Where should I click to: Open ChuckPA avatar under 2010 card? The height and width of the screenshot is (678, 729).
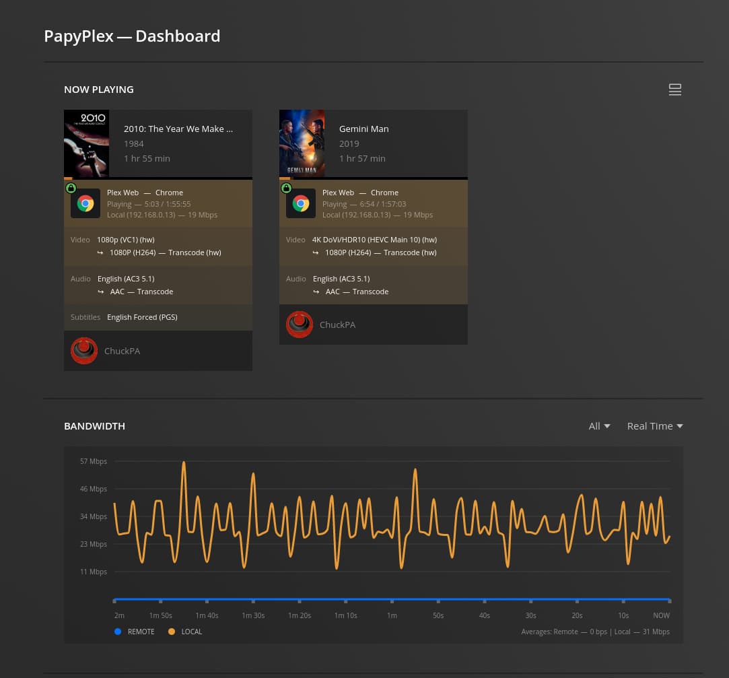[84, 351]
